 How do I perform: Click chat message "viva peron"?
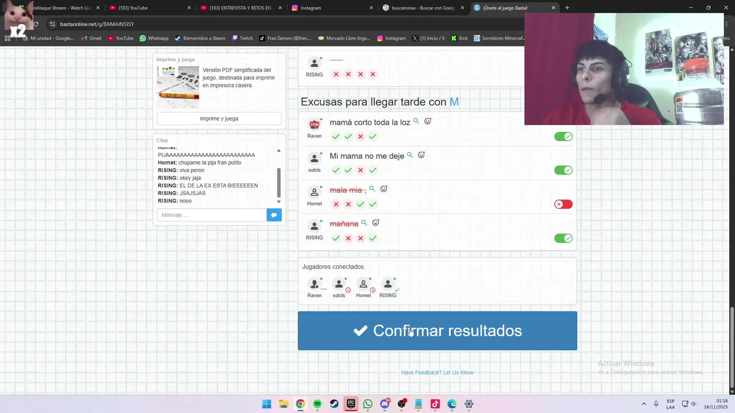click(x=192, y=170)
